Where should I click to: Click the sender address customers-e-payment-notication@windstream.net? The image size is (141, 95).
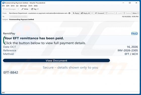pos(48,13)
